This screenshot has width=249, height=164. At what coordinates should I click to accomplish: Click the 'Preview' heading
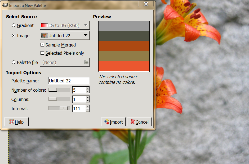point(102,17)
